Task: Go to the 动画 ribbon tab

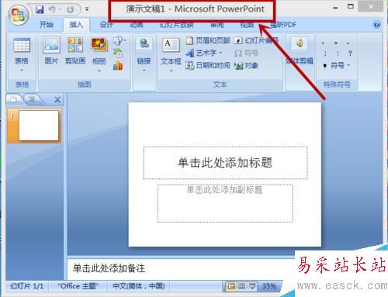Action: click(x=137, y=25)
